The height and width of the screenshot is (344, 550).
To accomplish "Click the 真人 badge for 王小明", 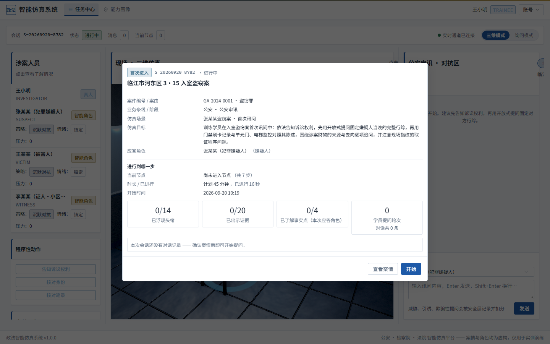I will click(x=88, y=94).
